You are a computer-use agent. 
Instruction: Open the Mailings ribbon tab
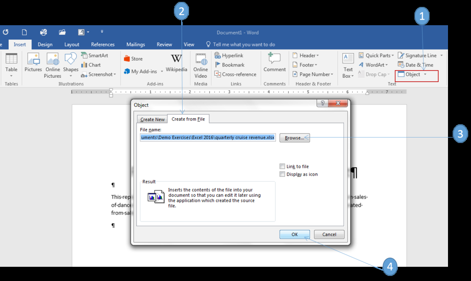[x=135, y=44]
